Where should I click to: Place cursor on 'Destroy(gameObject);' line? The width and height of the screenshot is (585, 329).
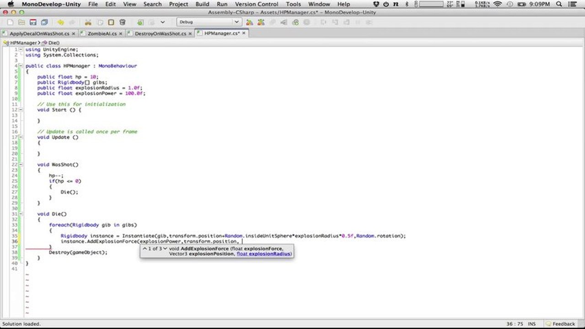(78, 252)
